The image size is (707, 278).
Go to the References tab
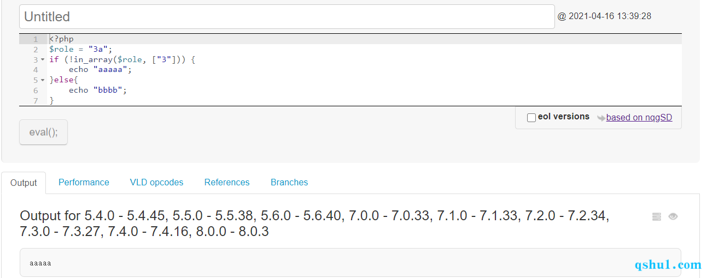coord(227,182)
